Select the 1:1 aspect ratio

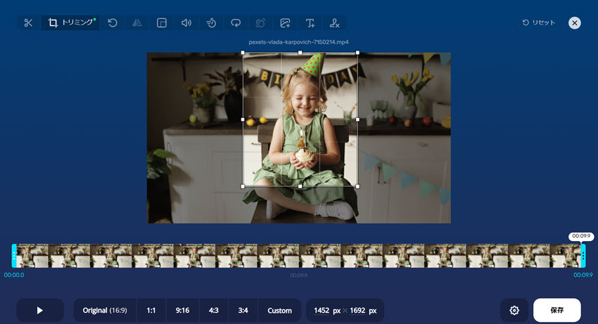[x=151, y=311]
